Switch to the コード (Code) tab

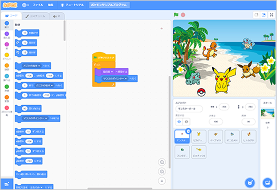(x=11, y=16)
